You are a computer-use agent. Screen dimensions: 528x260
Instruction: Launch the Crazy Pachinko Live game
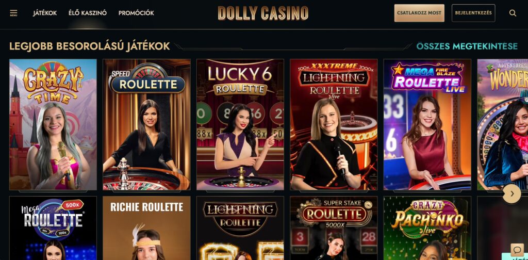pos(427,228)
